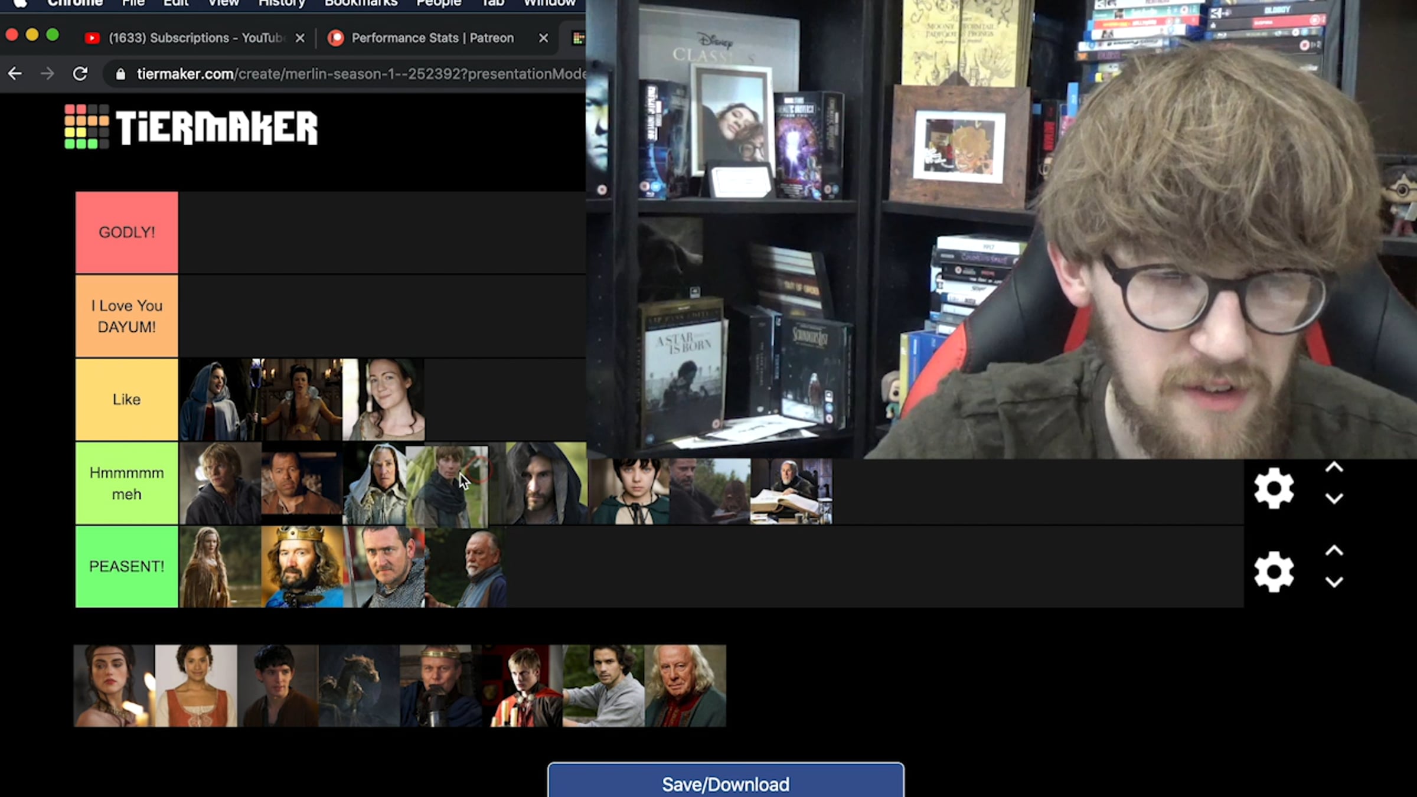Open the History menu
This screenshot has height=797, width=1417.
[282, 4]
